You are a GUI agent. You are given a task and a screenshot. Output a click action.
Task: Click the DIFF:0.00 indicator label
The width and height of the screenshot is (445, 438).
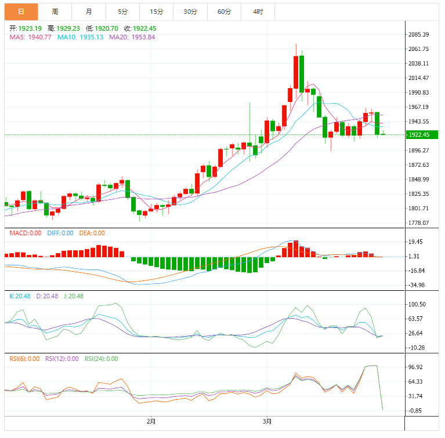[x=60, y=233]
